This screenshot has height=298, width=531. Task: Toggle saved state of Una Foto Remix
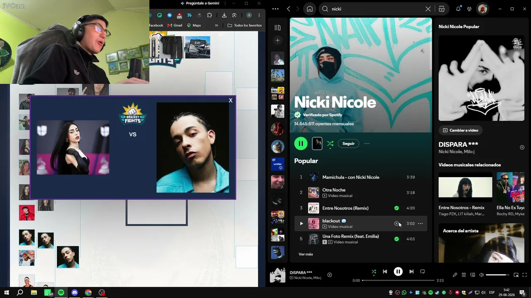click(397, 239)
